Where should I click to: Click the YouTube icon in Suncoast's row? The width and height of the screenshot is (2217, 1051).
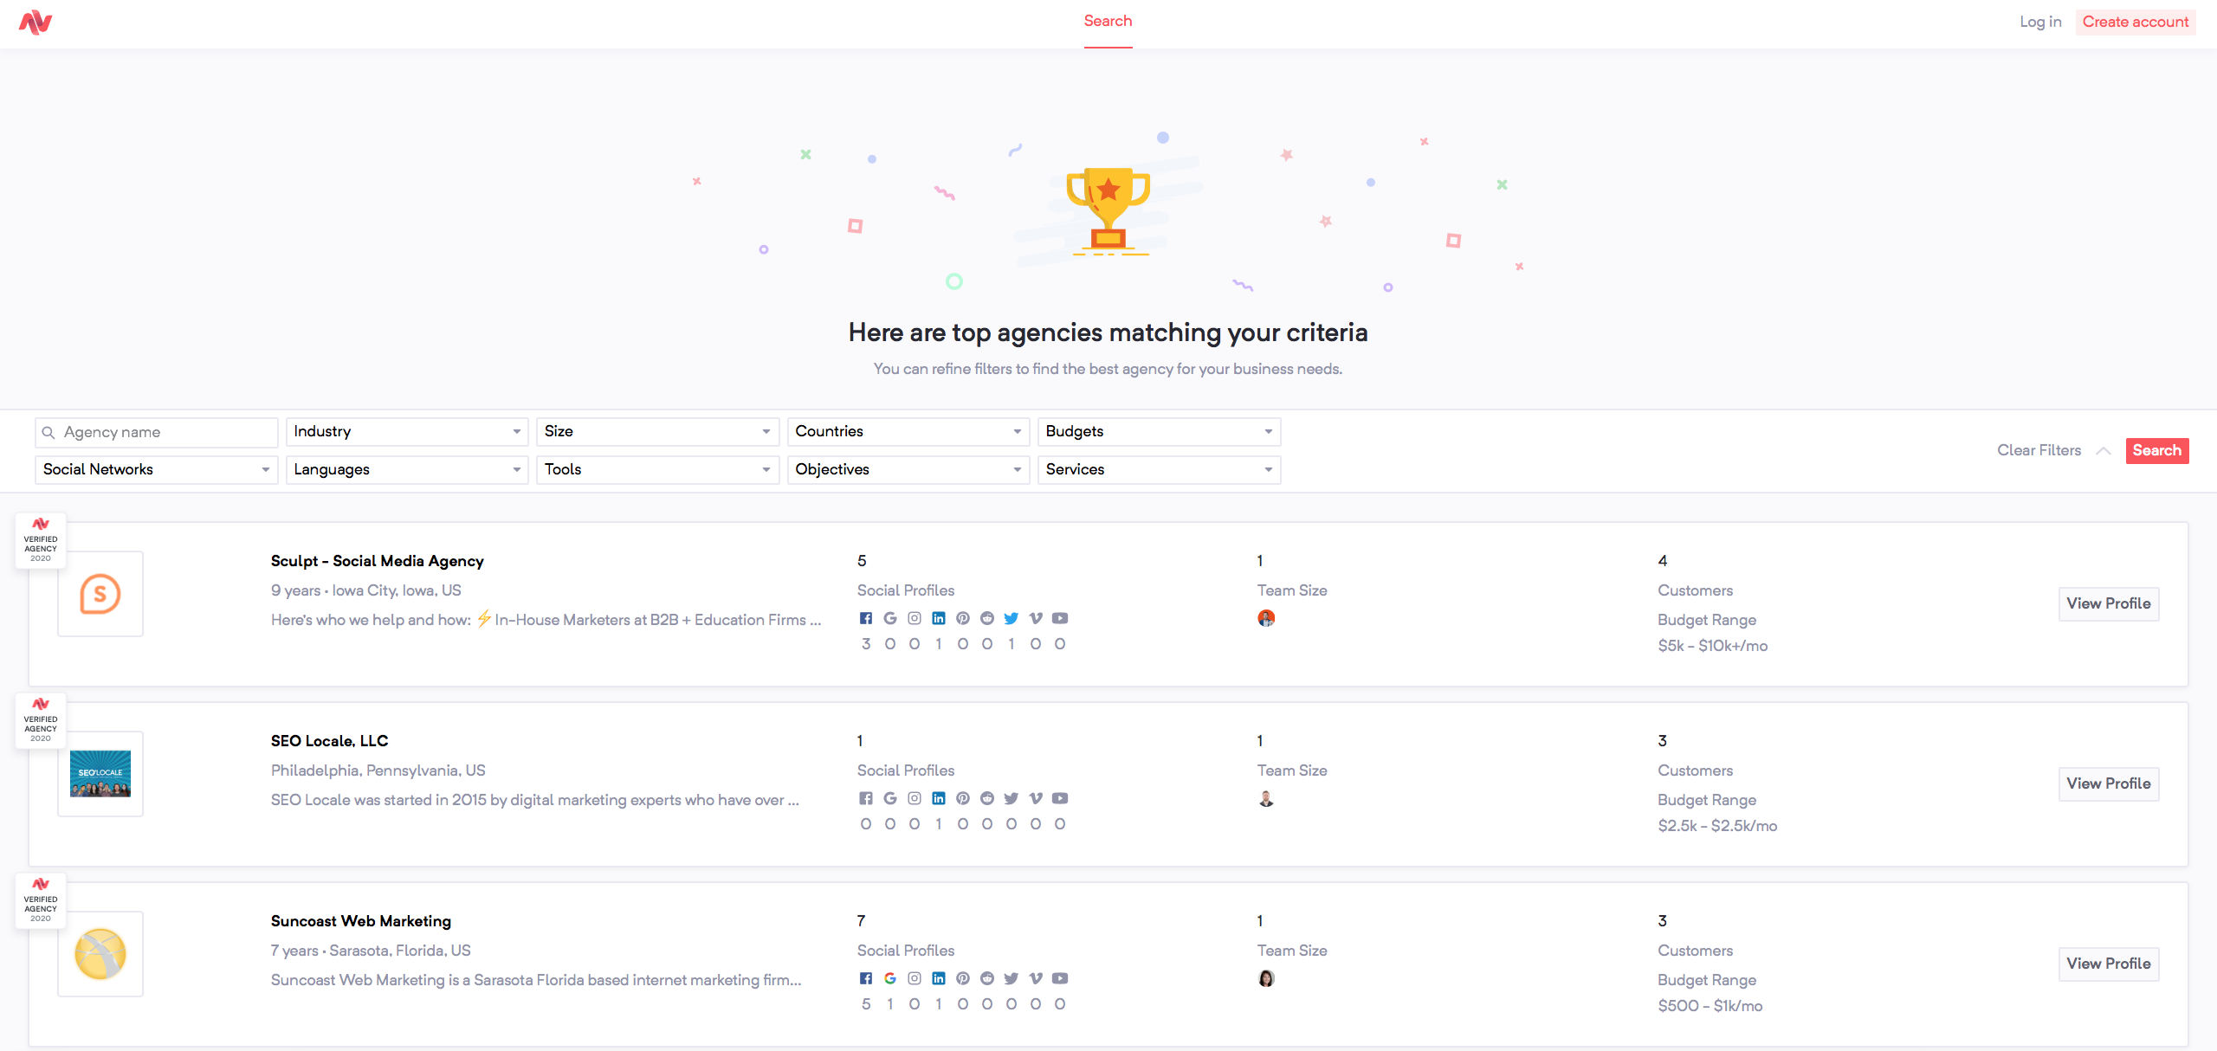click(1059, 978)
